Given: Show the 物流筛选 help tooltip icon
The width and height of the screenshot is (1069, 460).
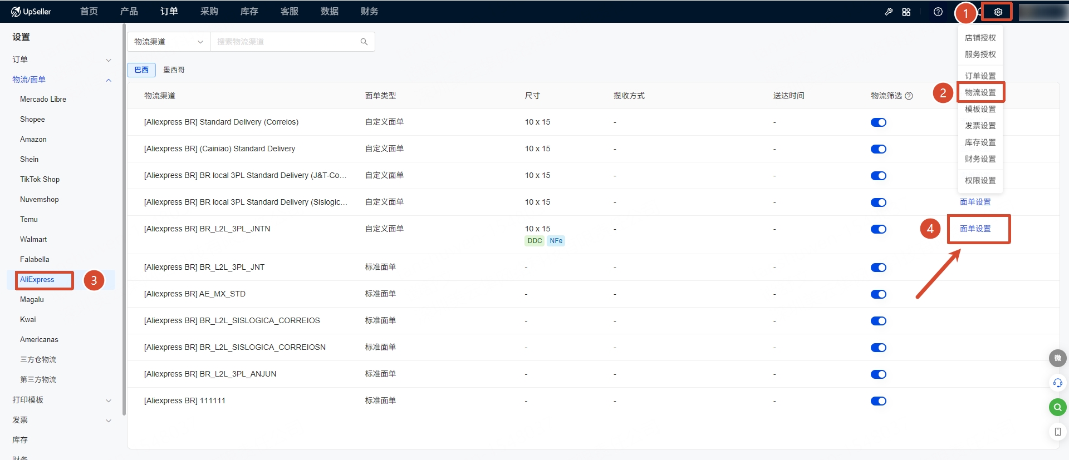Looking at the screenshot, I should coord(909,96).
